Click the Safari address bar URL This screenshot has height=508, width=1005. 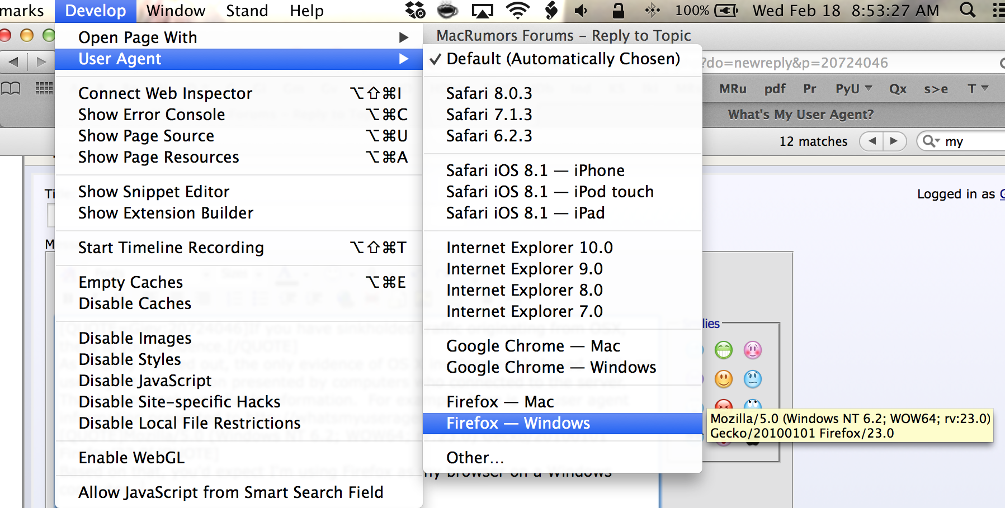pyautogui.click(x=794, y=63)
